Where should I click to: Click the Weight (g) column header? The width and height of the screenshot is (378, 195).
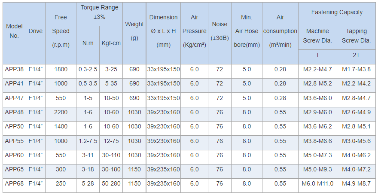point(134,31)
